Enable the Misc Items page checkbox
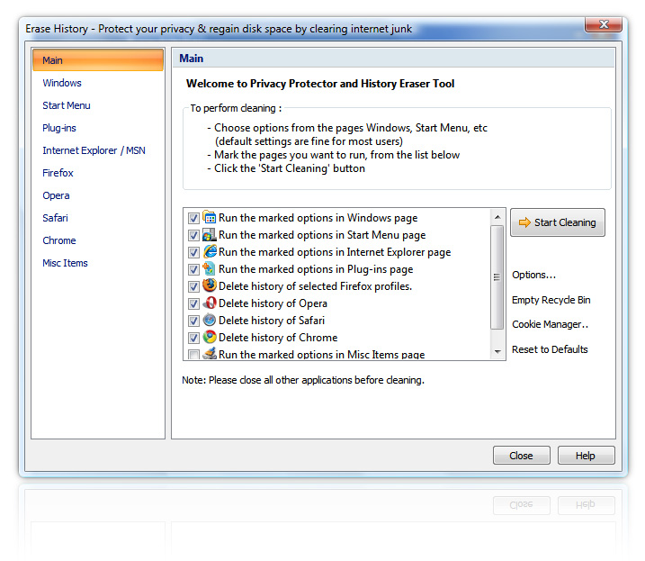The height and width of the screenshot is (561, 645). [x=194, y=355]
